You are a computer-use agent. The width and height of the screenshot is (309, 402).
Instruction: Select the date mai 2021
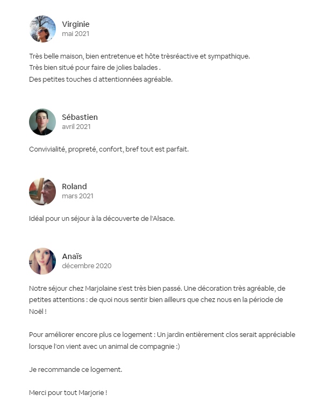click(76, 34)
